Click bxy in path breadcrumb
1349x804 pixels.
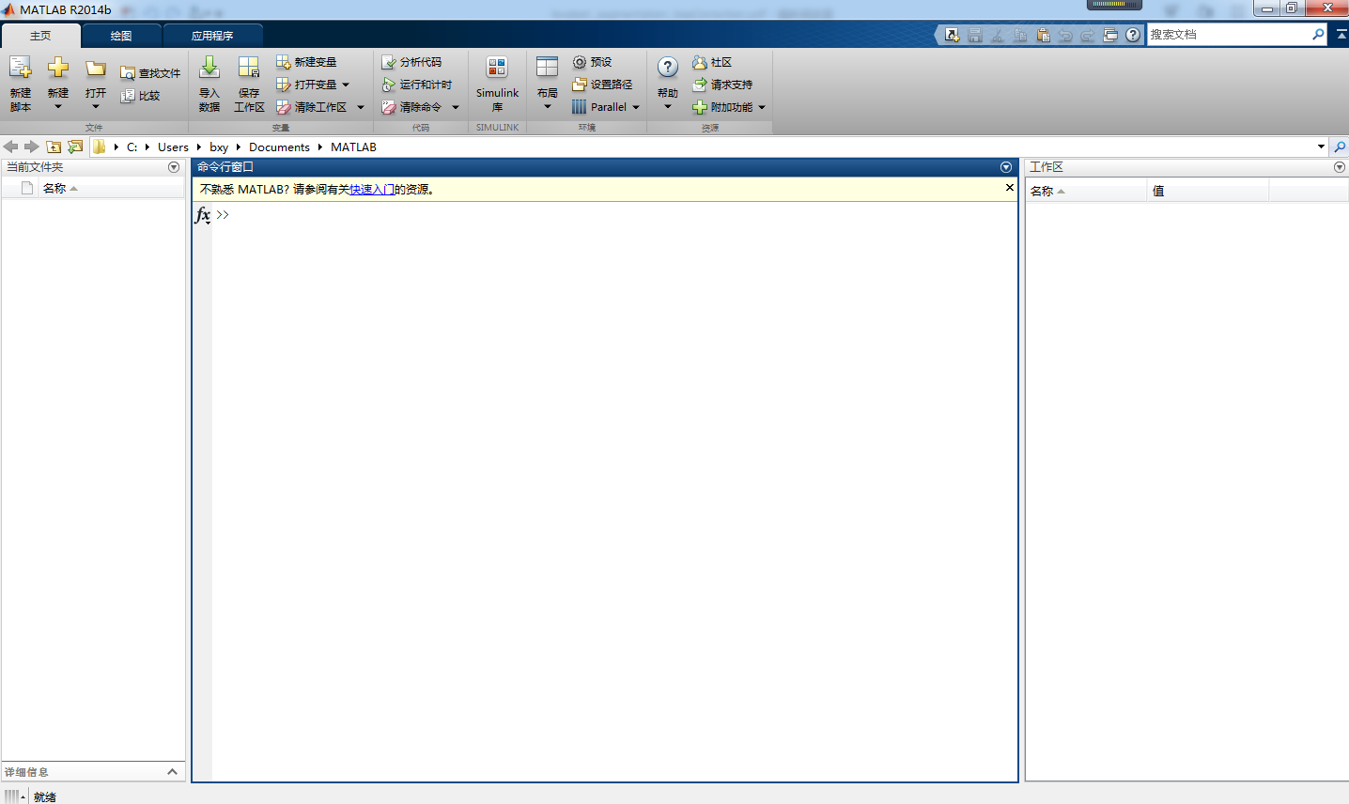pyautogui.click(x=219, y=147)
